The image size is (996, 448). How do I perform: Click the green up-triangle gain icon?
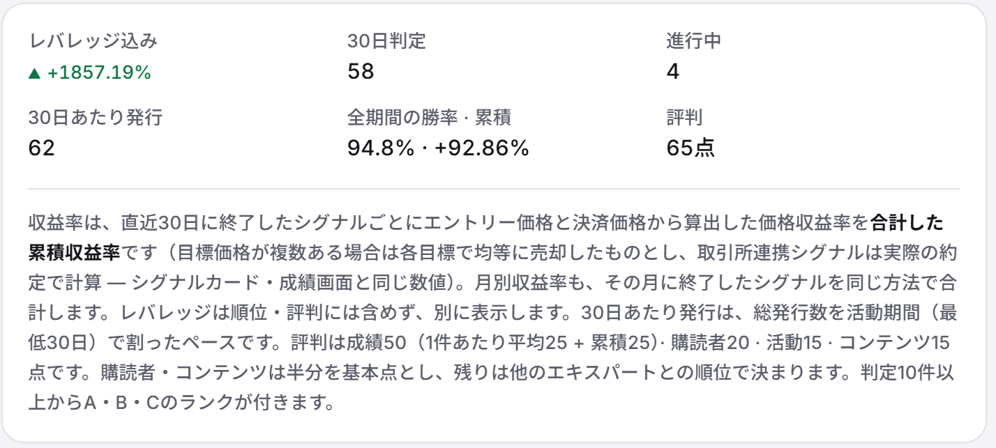(34, 72)
